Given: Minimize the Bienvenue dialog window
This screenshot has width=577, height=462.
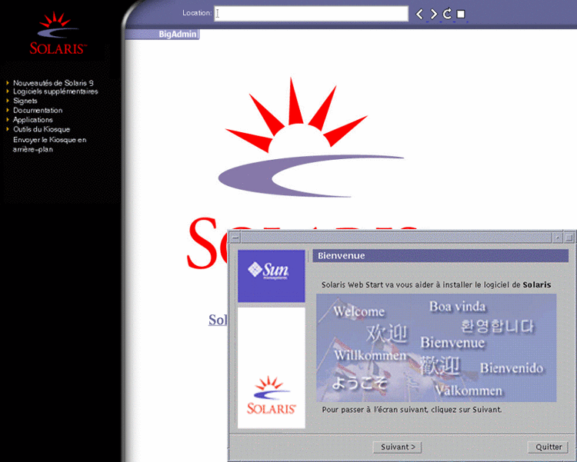Looking at the screenshot, I should [x=558, y=238].
